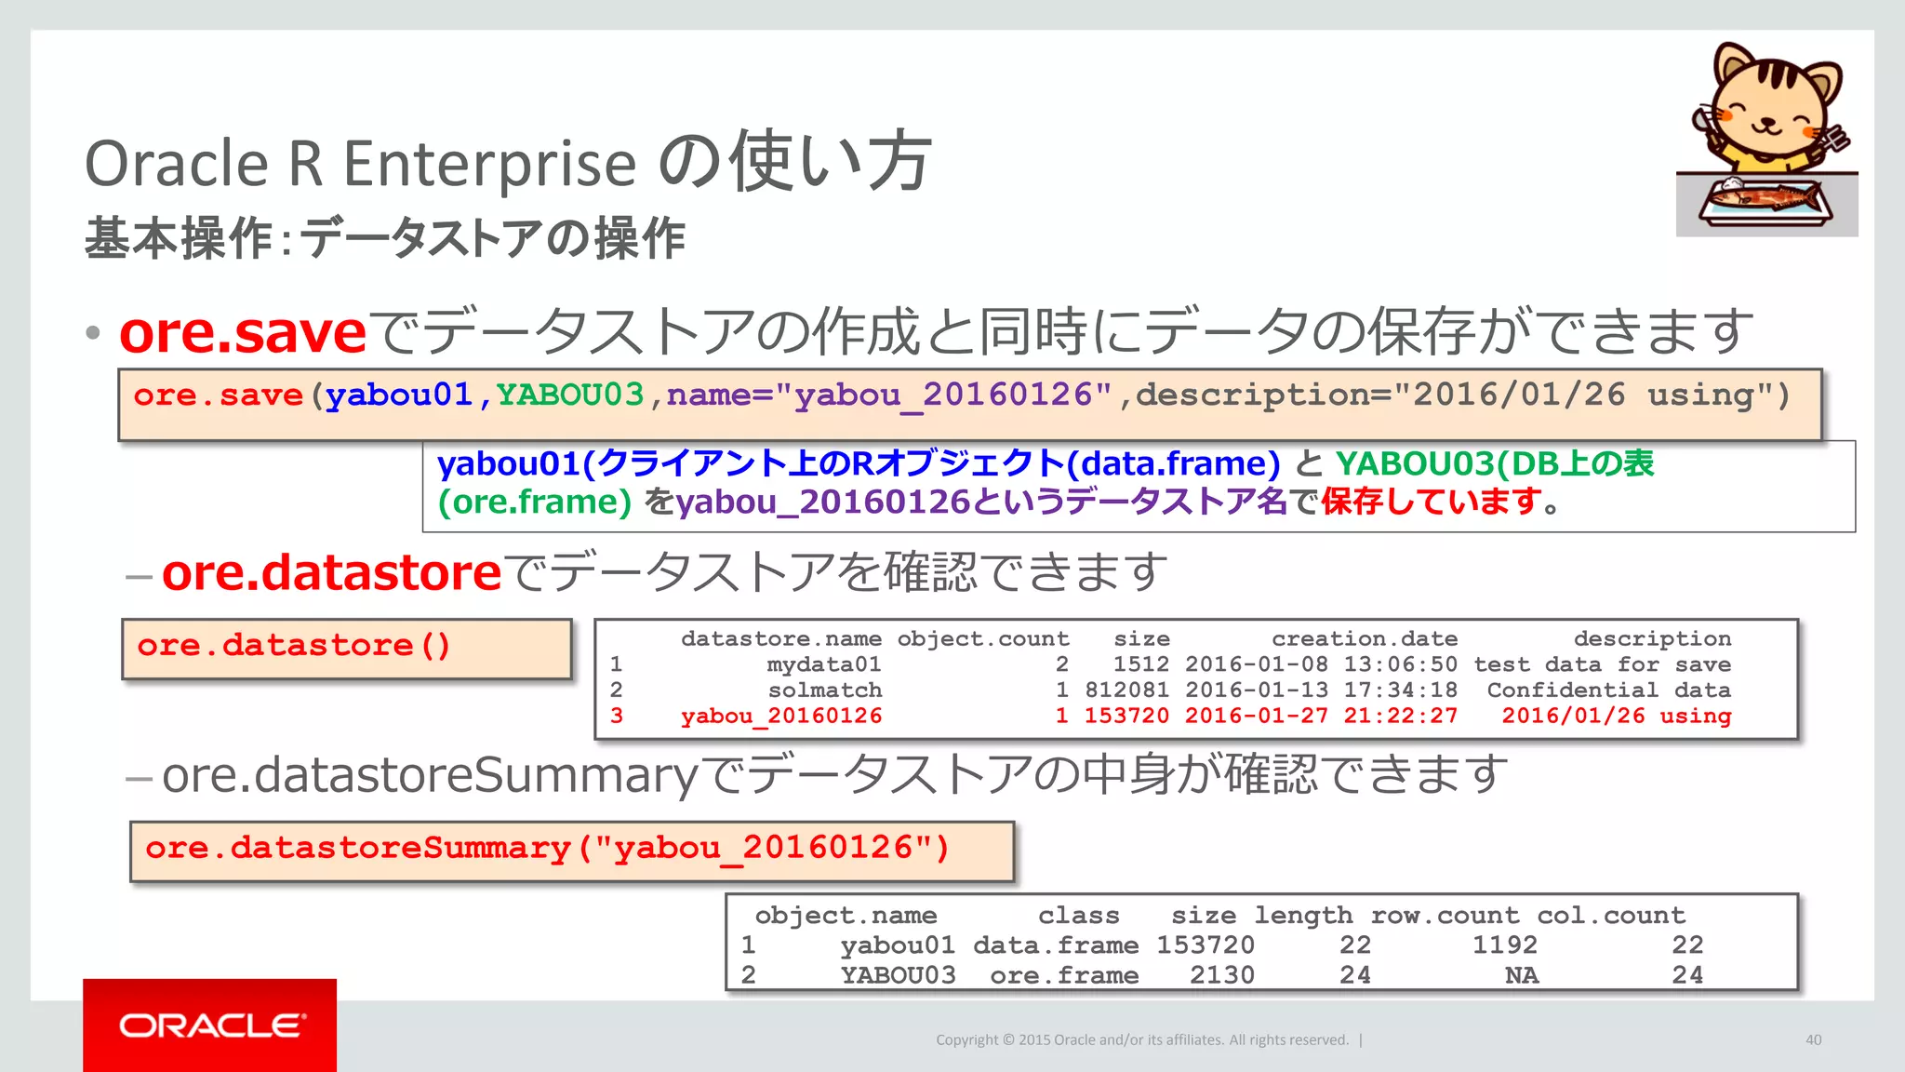This screenshot has width=1905, height=1072.
Task: Click the 'solmatch' datastore row name
Action: click(x=825, y=690)
